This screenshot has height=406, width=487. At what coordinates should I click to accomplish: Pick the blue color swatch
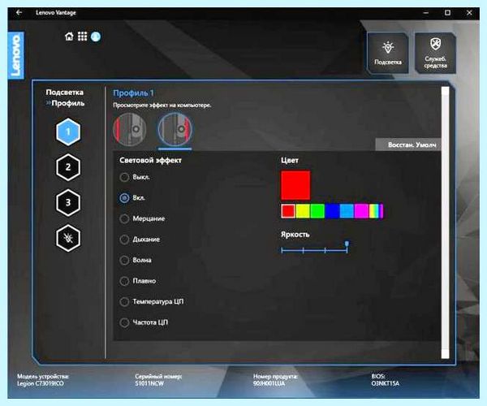(332, 211)
